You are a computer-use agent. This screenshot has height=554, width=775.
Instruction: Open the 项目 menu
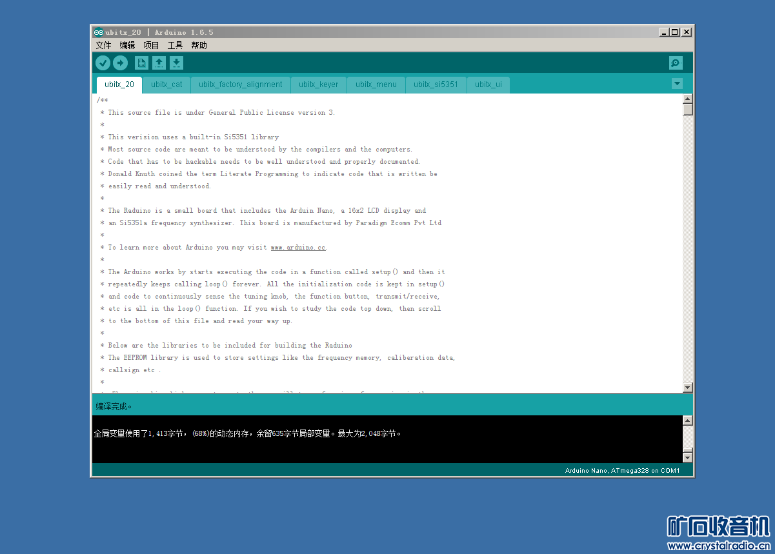pyautogui.click(x=151, y=45)
